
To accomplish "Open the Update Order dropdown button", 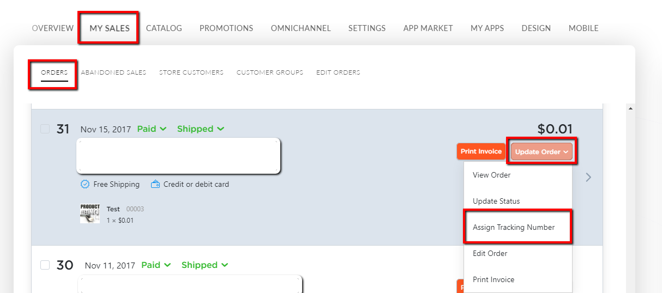I will (541, 152).
